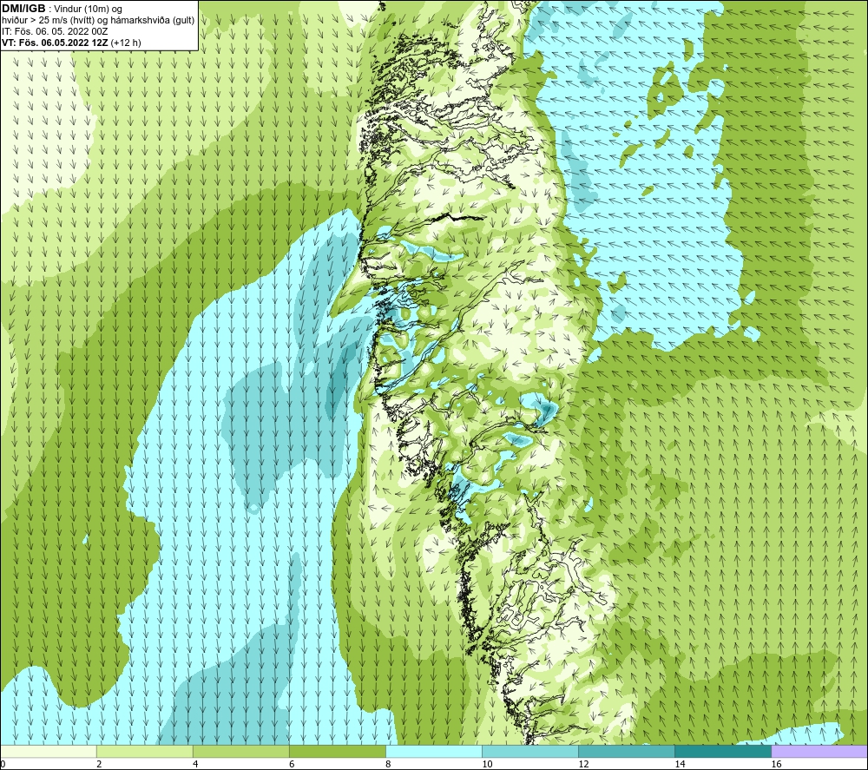Viewport: 868px width, 770px height.
Task: Click the 4–6 m/s green legend swatch
Action: click(241, 752)
